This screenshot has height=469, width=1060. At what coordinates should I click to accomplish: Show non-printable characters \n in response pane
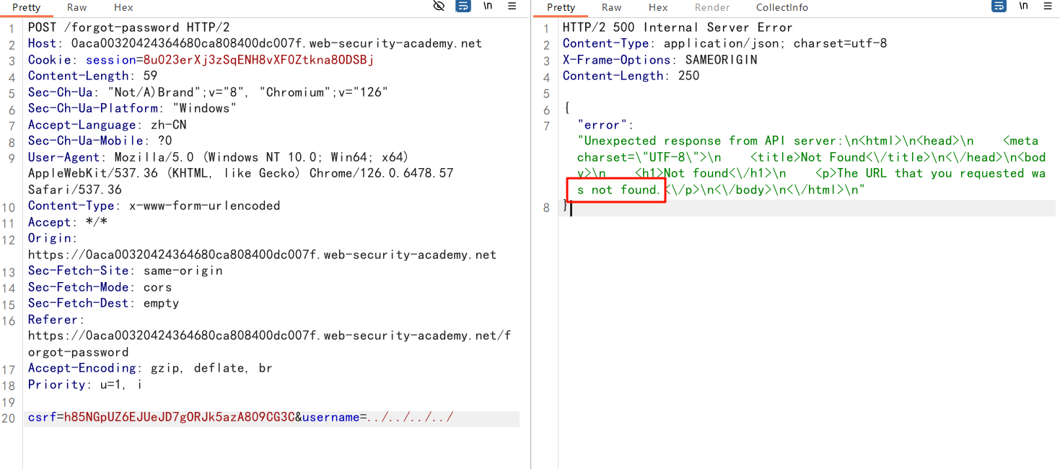[1023, 6]
